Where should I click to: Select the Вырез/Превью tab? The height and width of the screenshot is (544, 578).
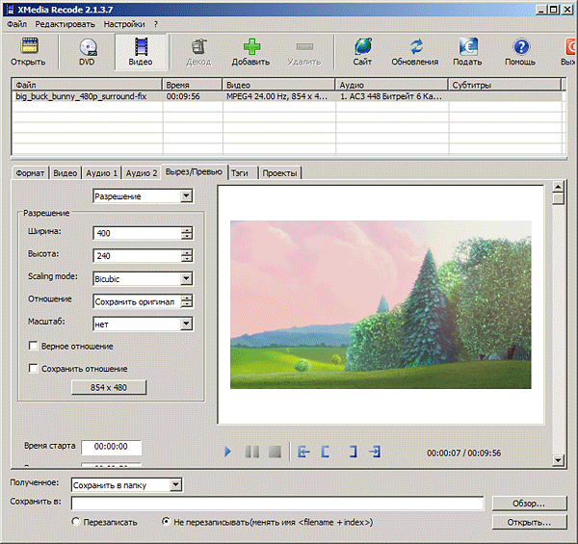(x=194, y=171)
